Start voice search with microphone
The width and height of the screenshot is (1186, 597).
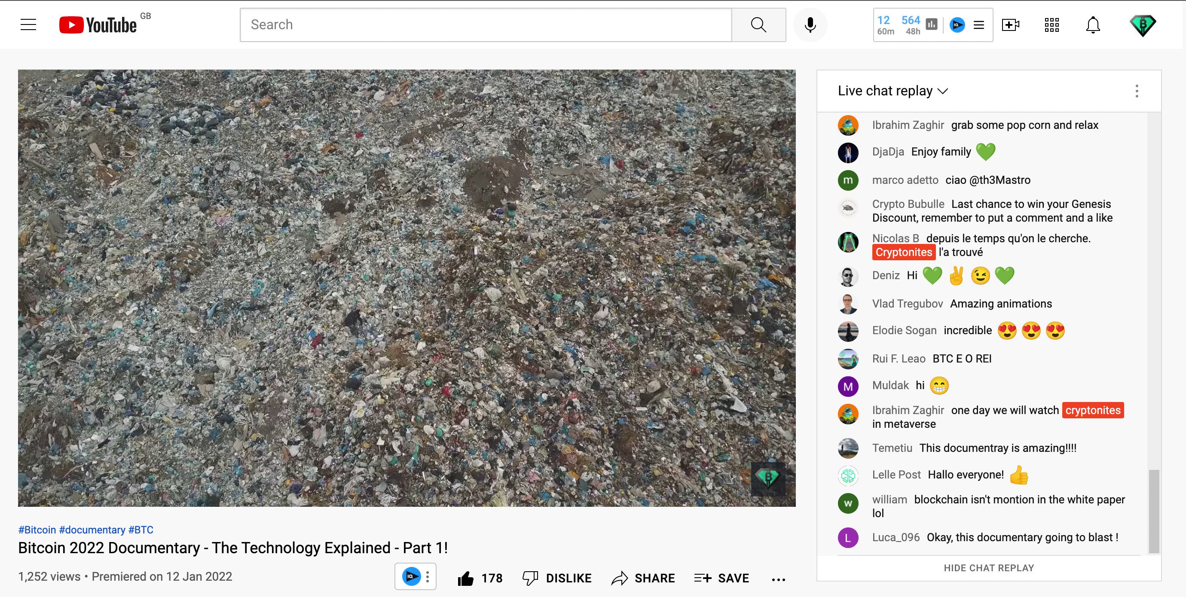810,25
